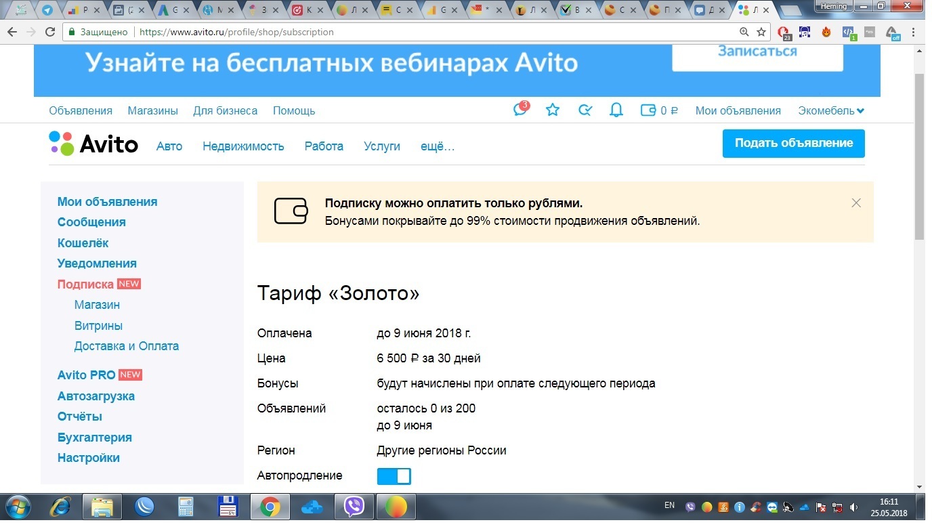This screenshot has height=531, width=932.
Task: Expand the Экомебель account dropdown
Action: pyautogui.click(x=831, y=110)
